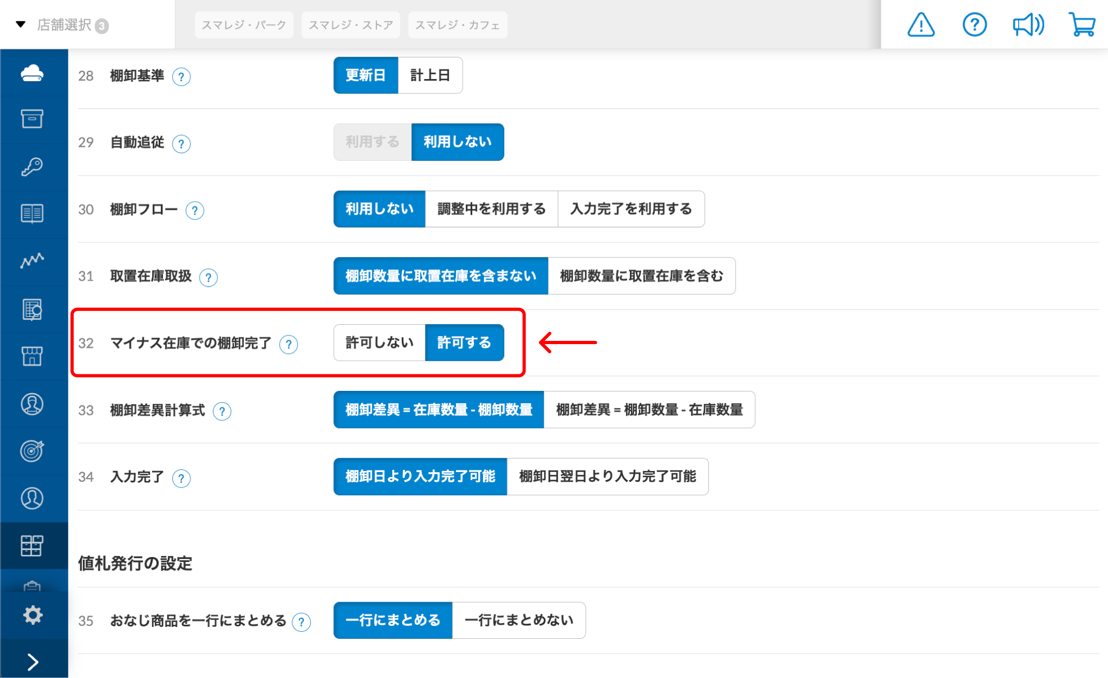The width and height of the screenshot is (1108, 678).
Task: Open the cloud icon in sidebar
Action: (x=32, y=73)
